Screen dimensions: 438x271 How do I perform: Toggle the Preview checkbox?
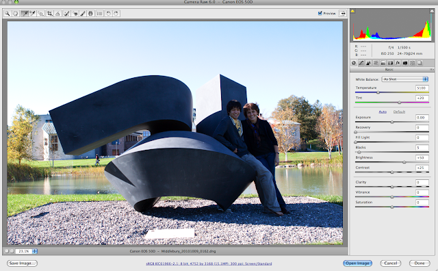click(320, 13)
